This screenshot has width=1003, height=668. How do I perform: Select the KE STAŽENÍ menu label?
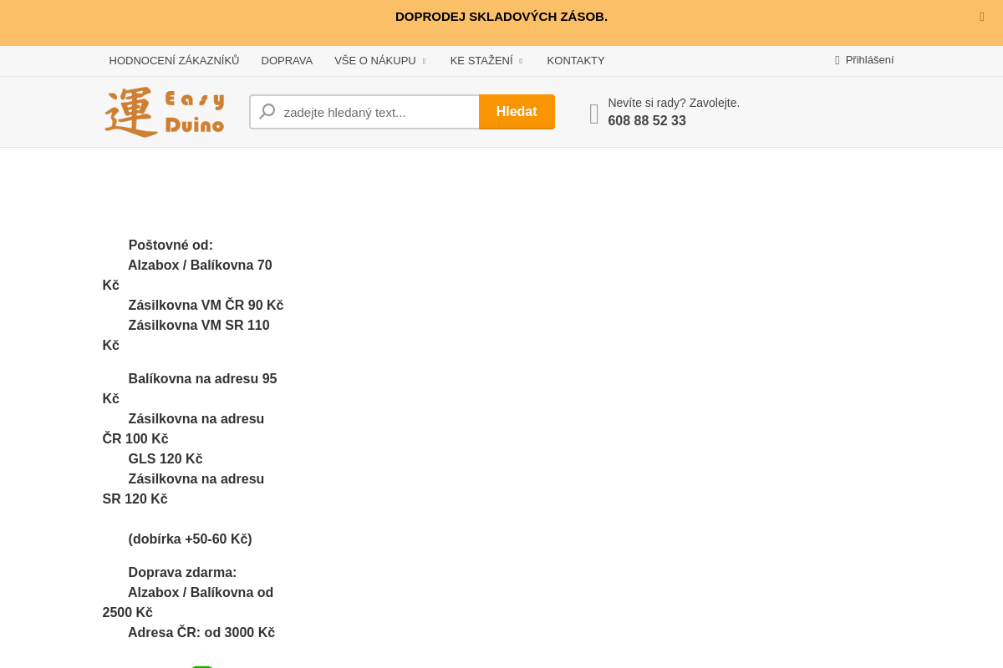(481, 61)
